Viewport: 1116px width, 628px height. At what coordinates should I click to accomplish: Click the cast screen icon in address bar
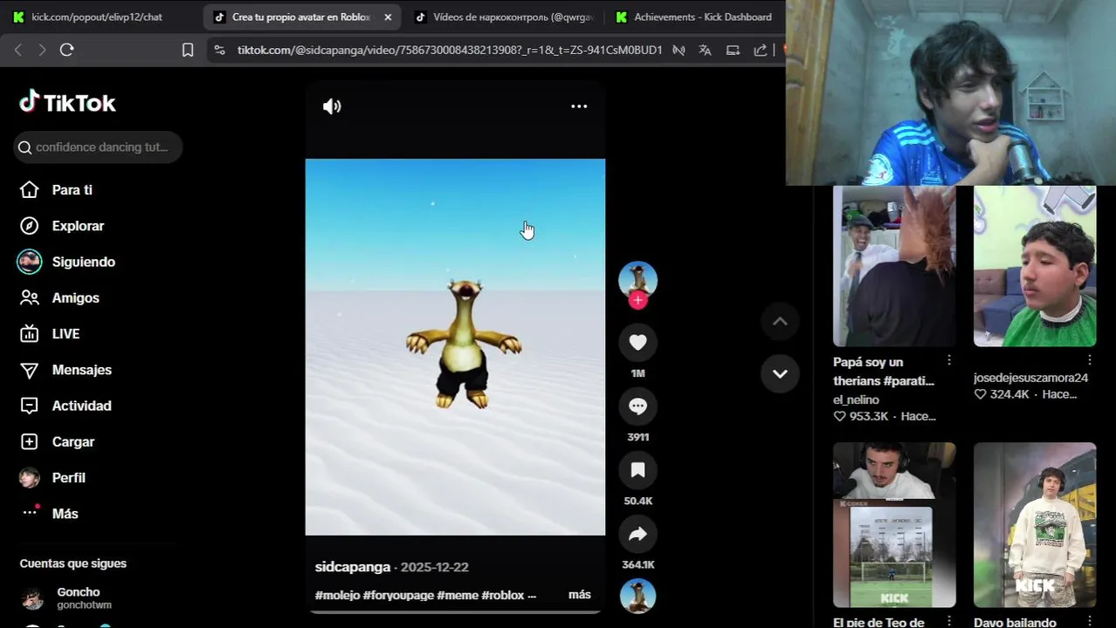(x=733, y=50)
